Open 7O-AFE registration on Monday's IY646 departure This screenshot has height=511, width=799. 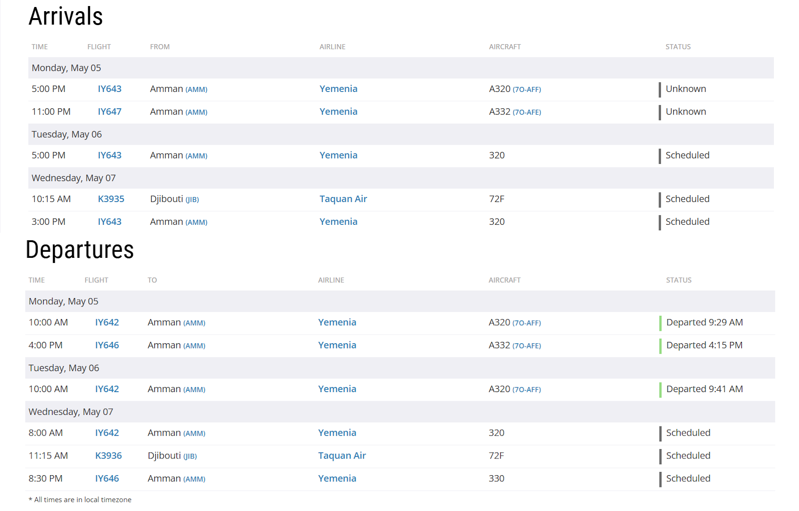click(x=526, y=346)
